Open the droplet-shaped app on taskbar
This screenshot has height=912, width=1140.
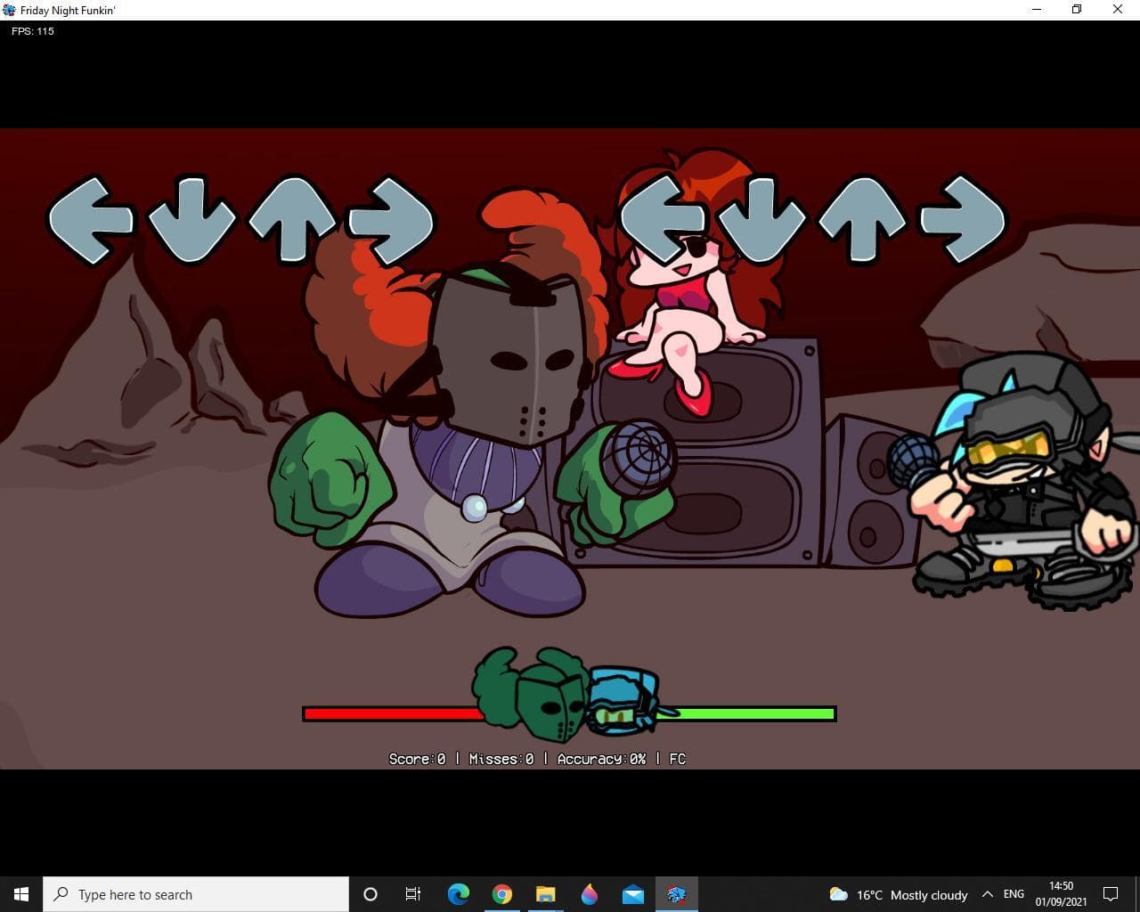(x=590, y=894)
